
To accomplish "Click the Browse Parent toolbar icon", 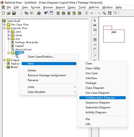I will 87,13.
